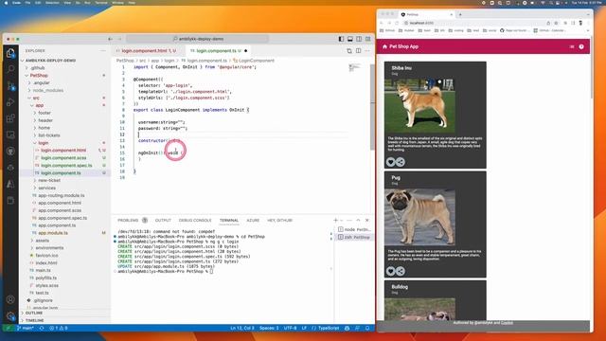Open login.component.spec.ts in Explorer

(x=66, y=166)
